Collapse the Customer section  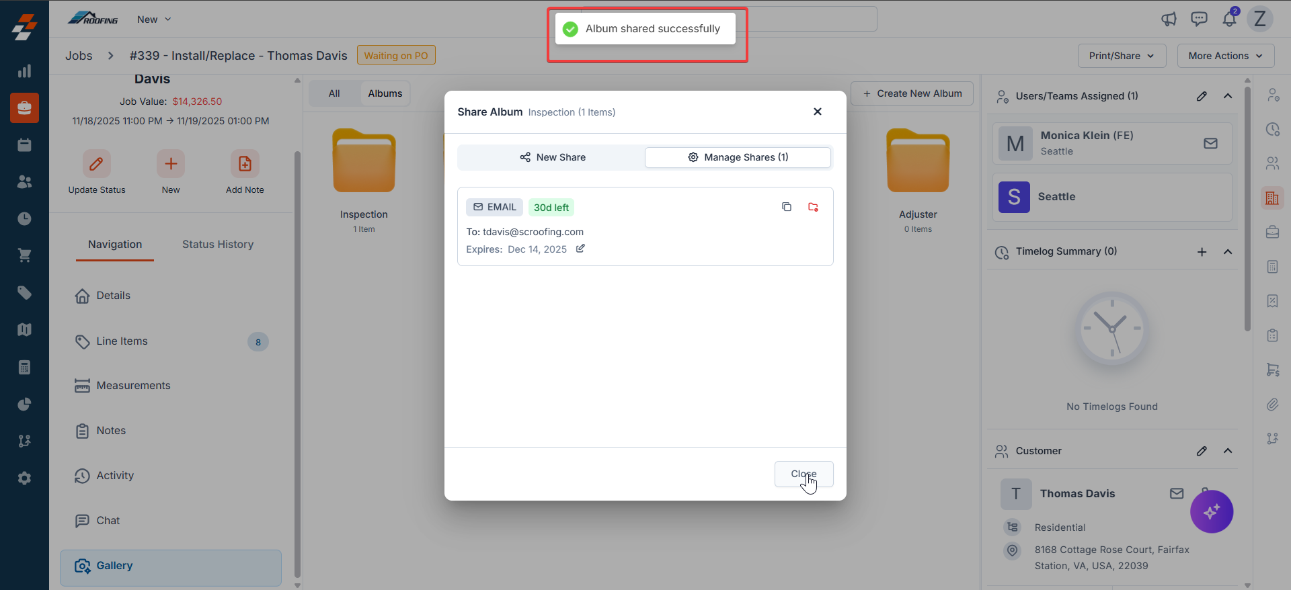(x=1228, y=451)
